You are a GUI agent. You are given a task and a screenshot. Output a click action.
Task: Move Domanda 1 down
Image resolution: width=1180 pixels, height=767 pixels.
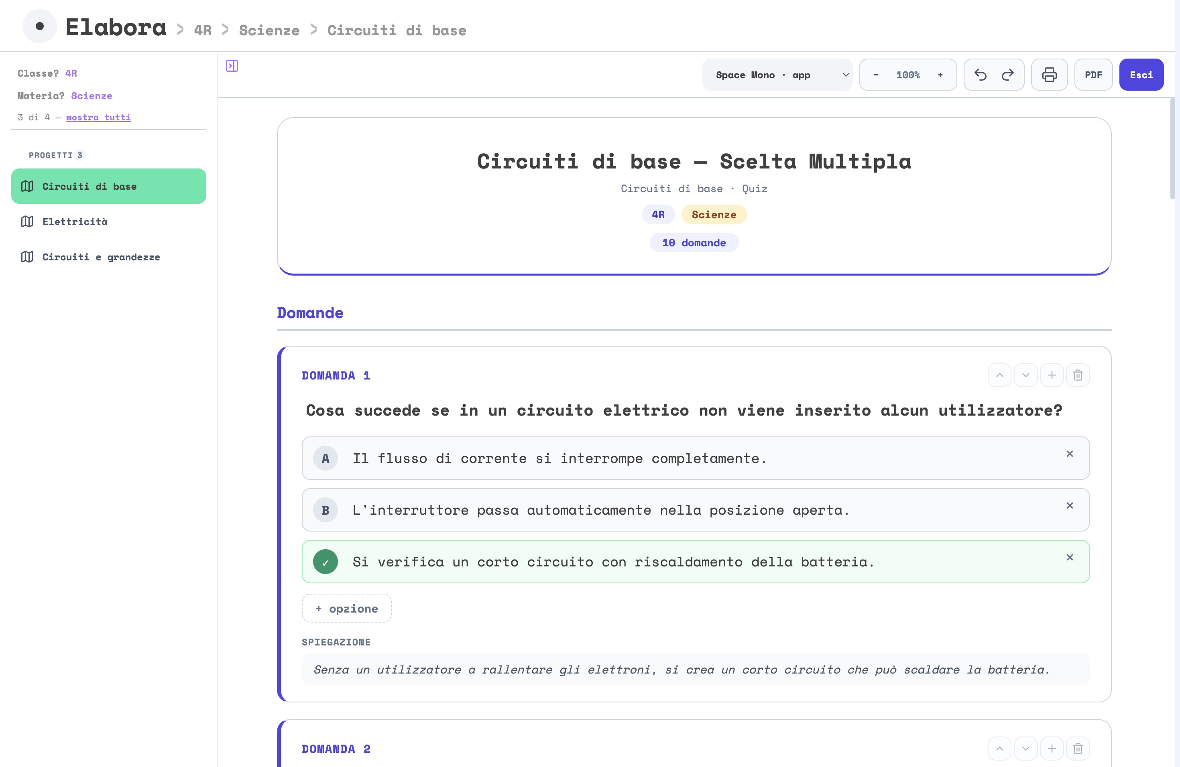pos(1026,375)
